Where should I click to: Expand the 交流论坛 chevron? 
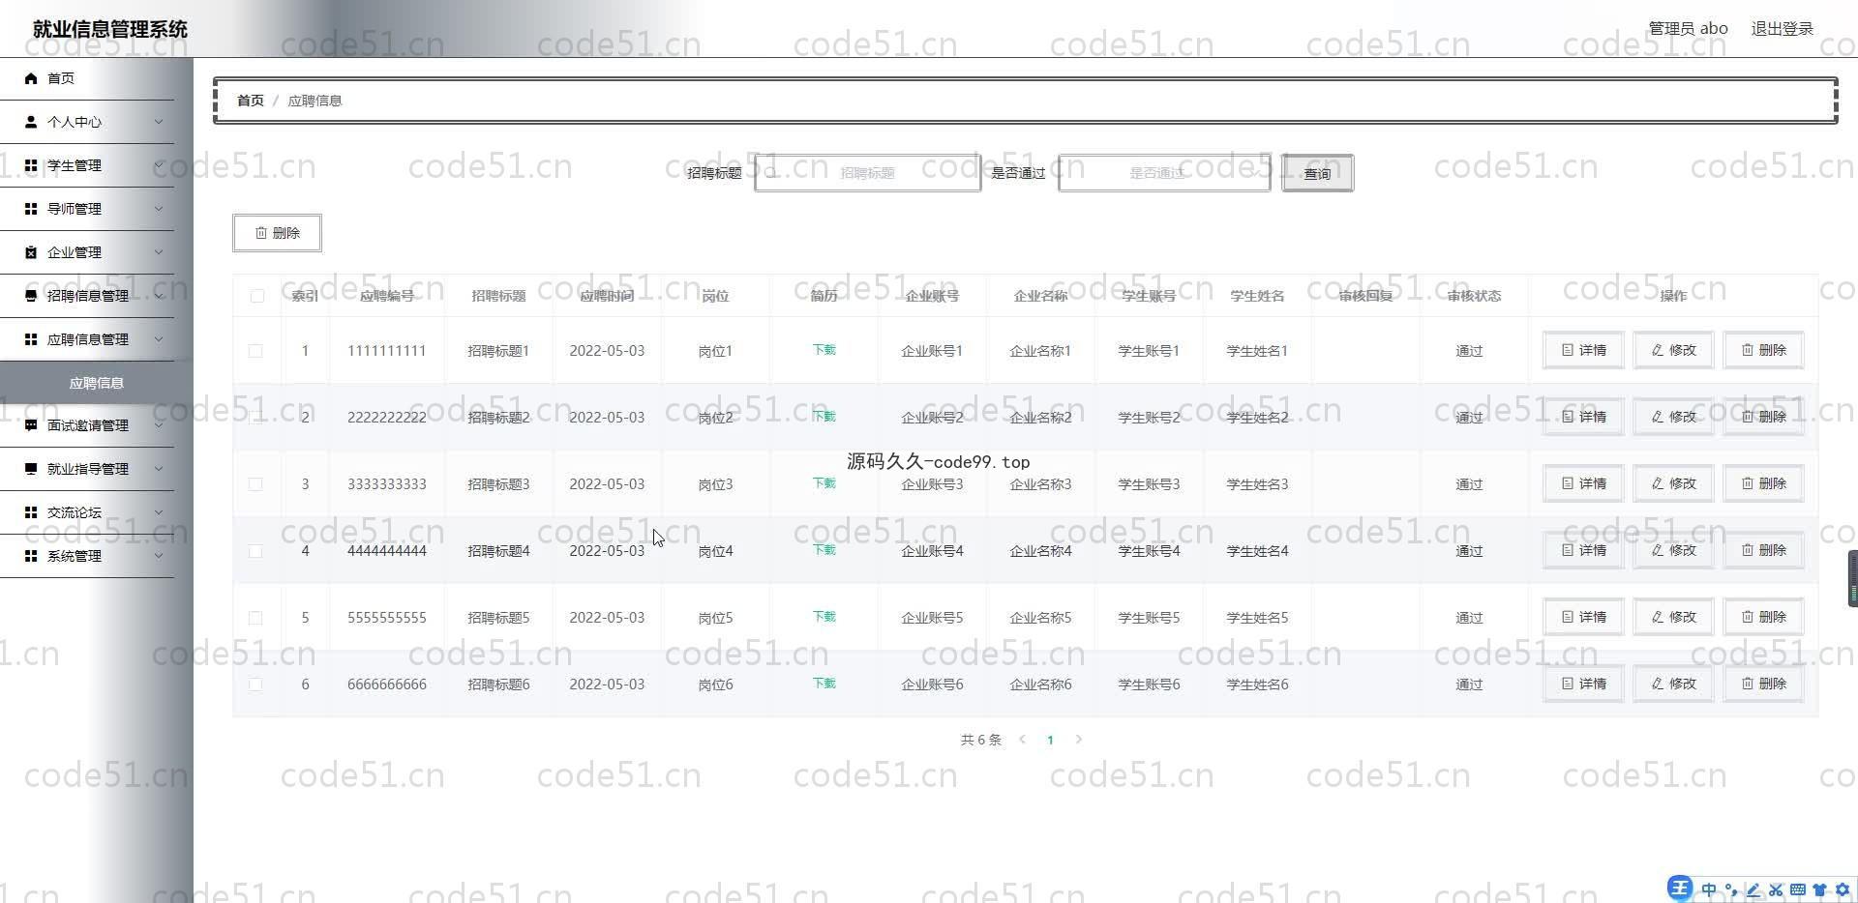(159, 512)
